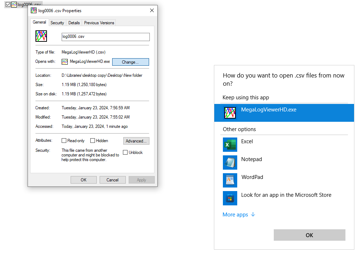Click the large file icon in Properties
Image resolution: width=363 pixels, height=255 pixels.
(41, 36)
